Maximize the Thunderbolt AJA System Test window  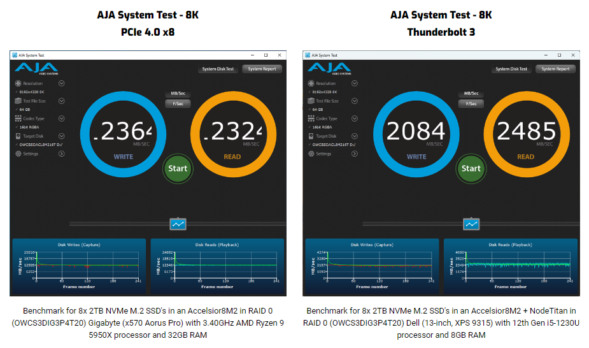click(x=559, y=55)
